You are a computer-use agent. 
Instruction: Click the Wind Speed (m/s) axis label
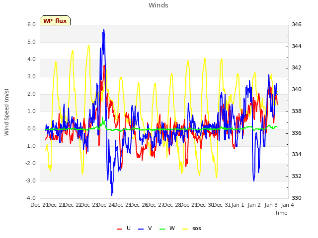pyautogui.click(x=6, y=112)
